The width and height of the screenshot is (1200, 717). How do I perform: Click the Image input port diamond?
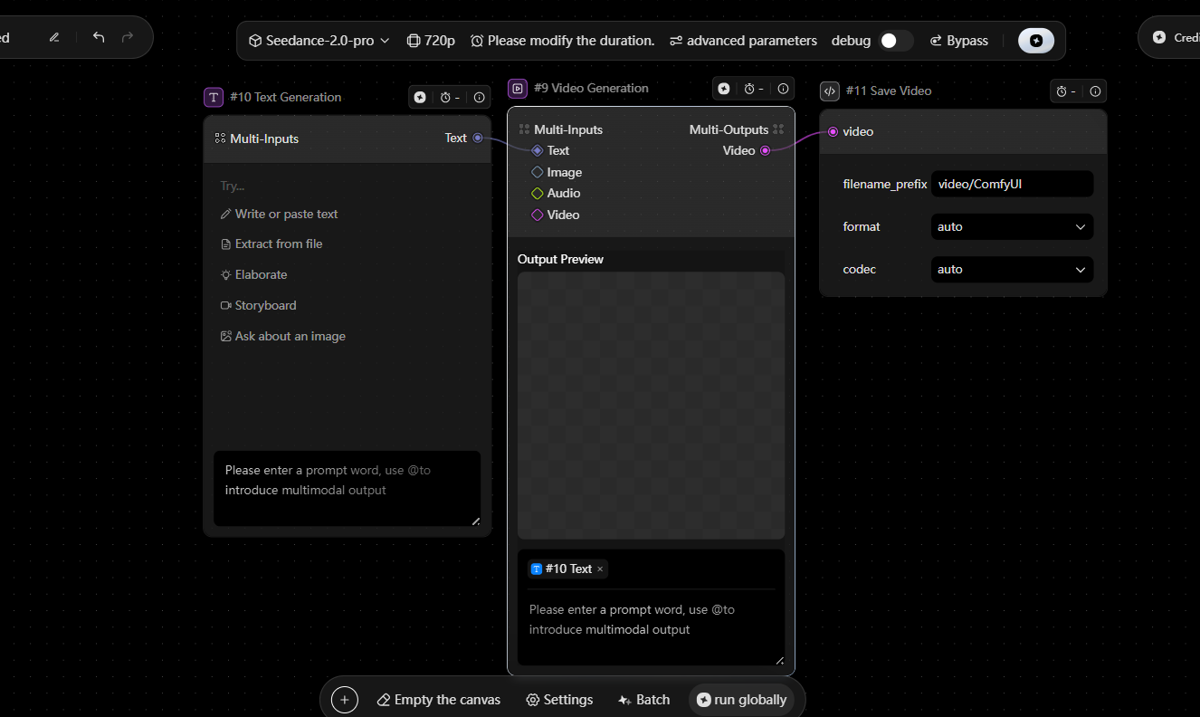(x=537, y=172)
